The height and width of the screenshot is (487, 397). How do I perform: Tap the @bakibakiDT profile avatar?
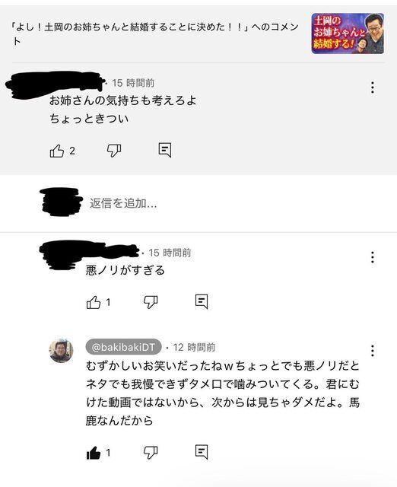[x=61, y=351]
